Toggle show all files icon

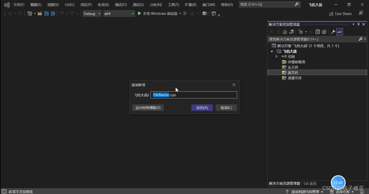[x=324, y=32]
